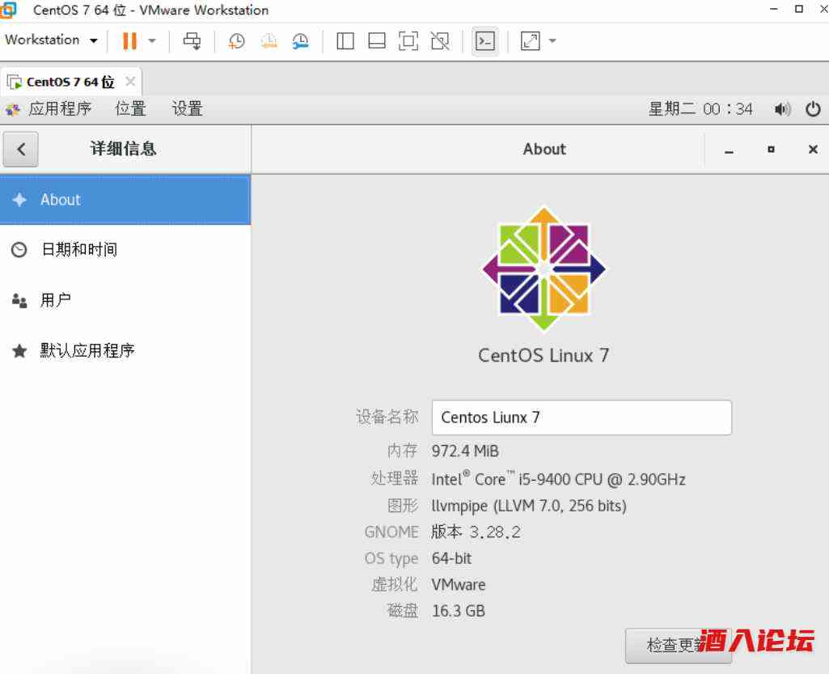Click the Intel Core i5-9400 processor text
The height and width of the screenshot is (674, 829).
[x=558, y=479]
